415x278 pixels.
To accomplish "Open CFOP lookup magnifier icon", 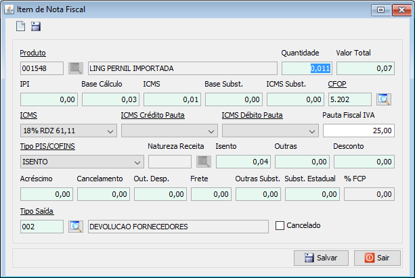I will pyautogui.click(x=384, y=99).
